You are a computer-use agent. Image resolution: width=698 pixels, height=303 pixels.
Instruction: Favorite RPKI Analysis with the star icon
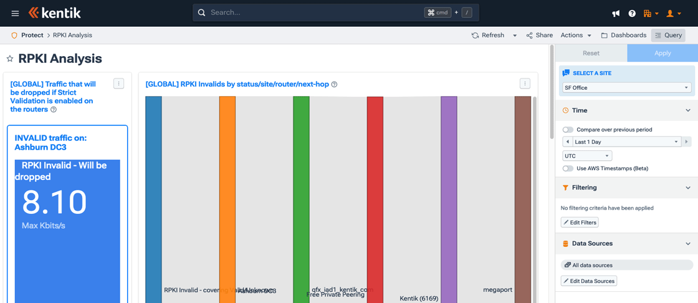[x=10, y=59]
